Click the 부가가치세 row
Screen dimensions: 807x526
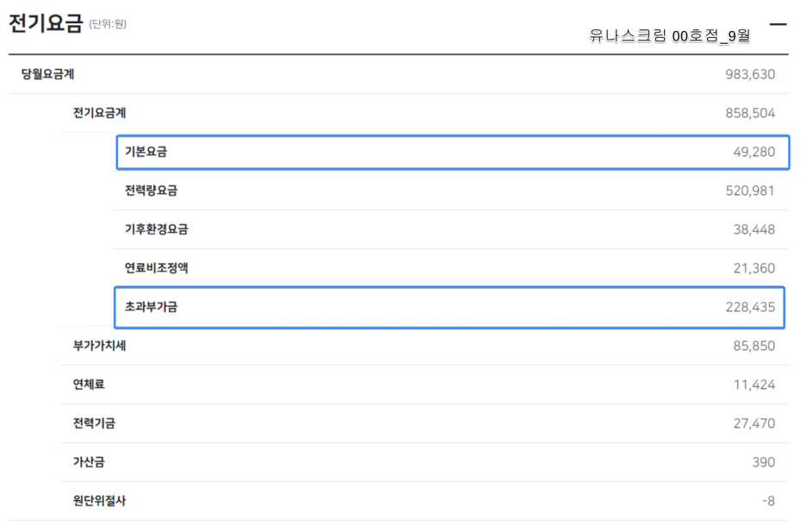coord(100,346)
